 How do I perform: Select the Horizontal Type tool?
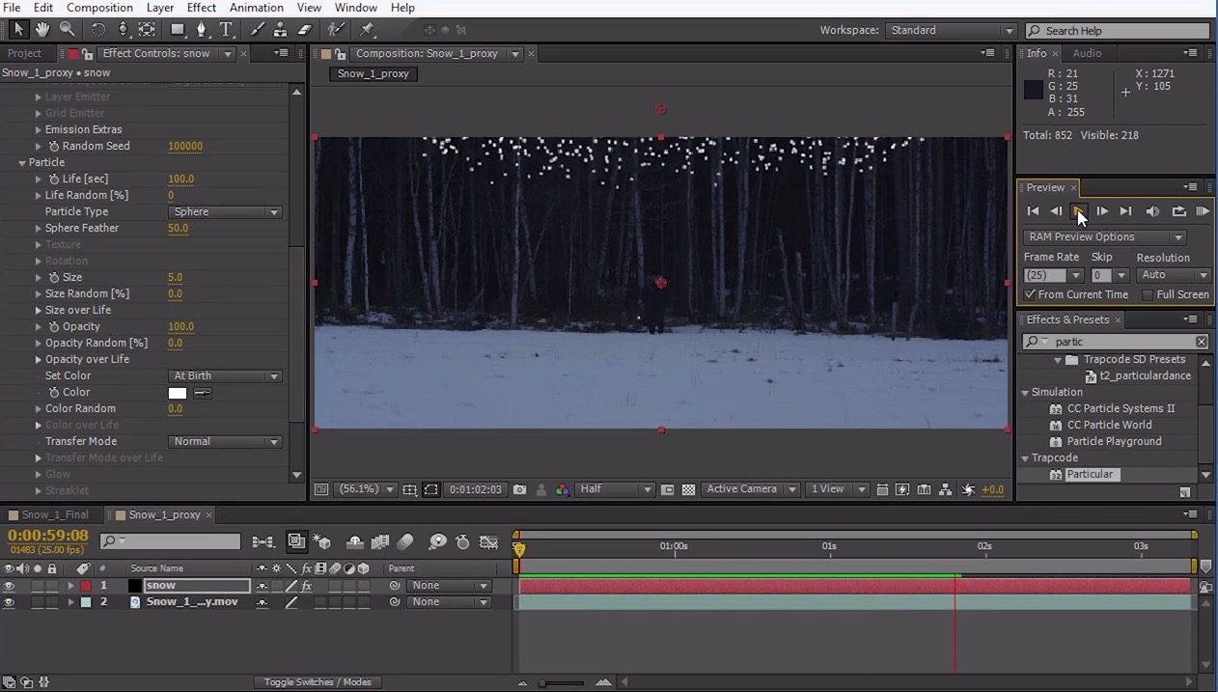[x=227, y=29]
